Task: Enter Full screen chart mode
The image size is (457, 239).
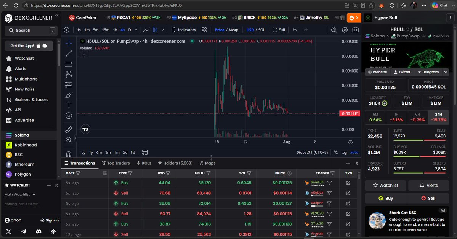Action: pyautogui.click(x=279, y=30)
